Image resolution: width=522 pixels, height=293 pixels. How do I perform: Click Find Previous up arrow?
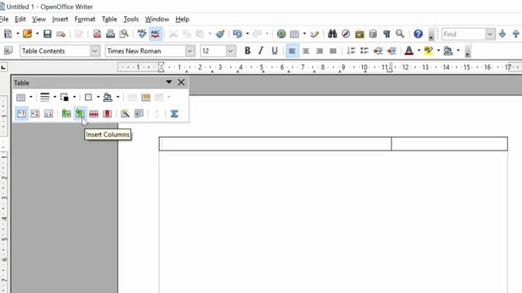515,34
